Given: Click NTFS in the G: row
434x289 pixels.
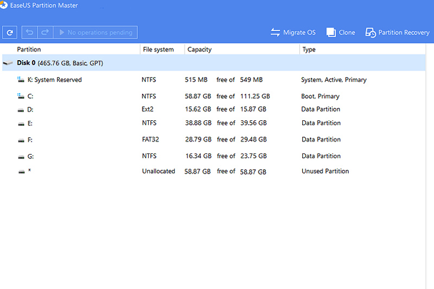Looking at the screenshot, I should click(149, 156).
